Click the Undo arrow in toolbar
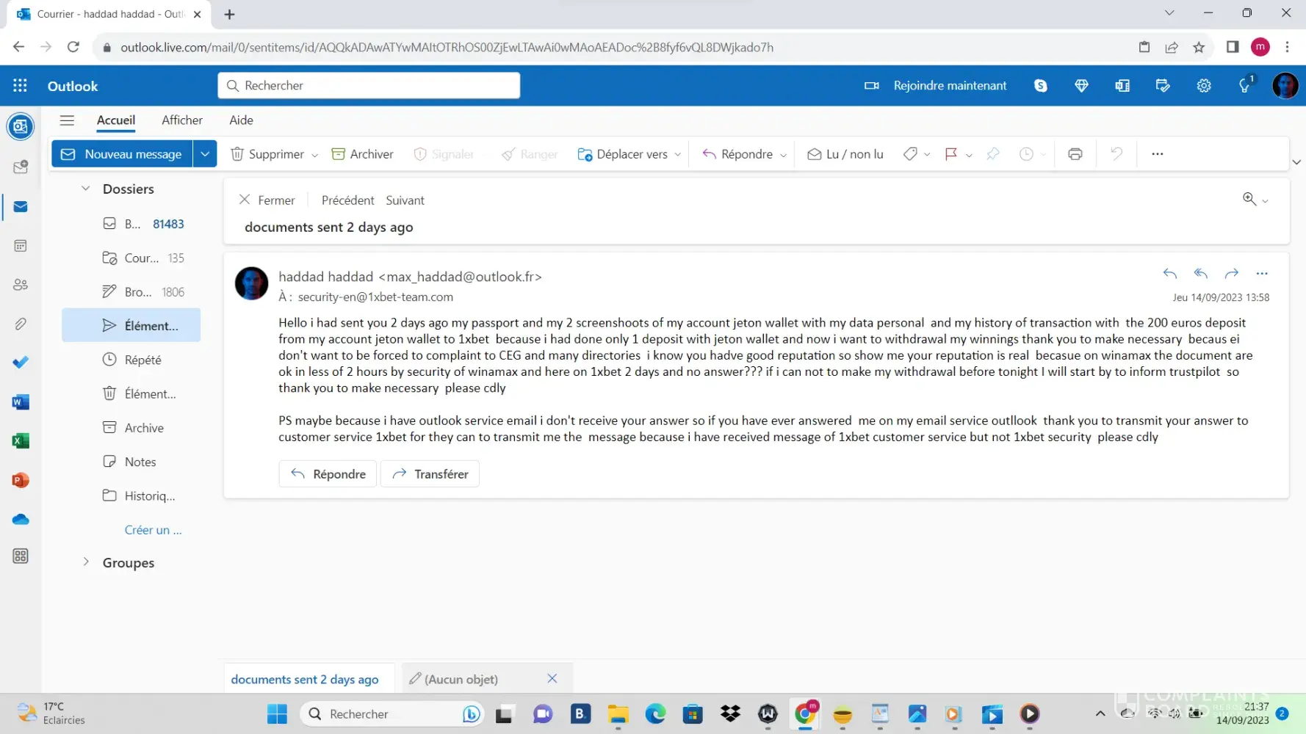The width and height of the screenshot is (1306, 734). coord(1116,154)
